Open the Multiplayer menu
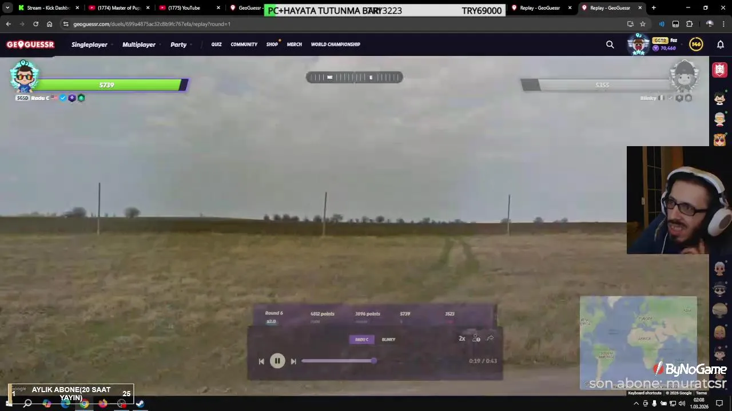This screenshot has width=732, height=411. pos(139,45)
